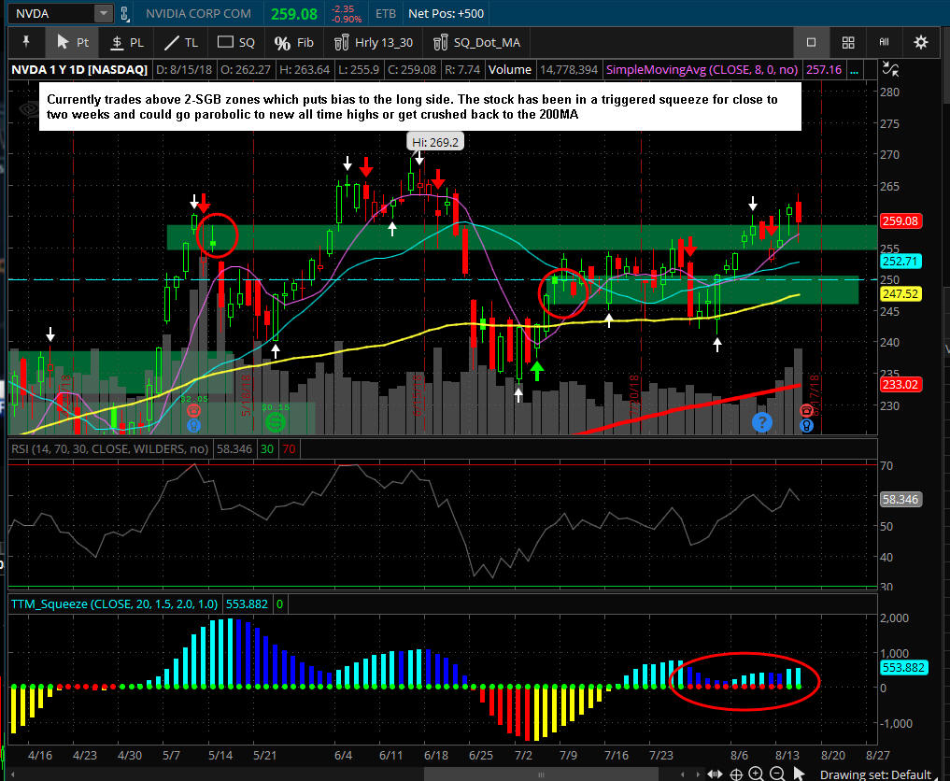Open chart settings gear icon
Image resolution: width=950 pixels, height=781 pixels.
pos(921,42)
